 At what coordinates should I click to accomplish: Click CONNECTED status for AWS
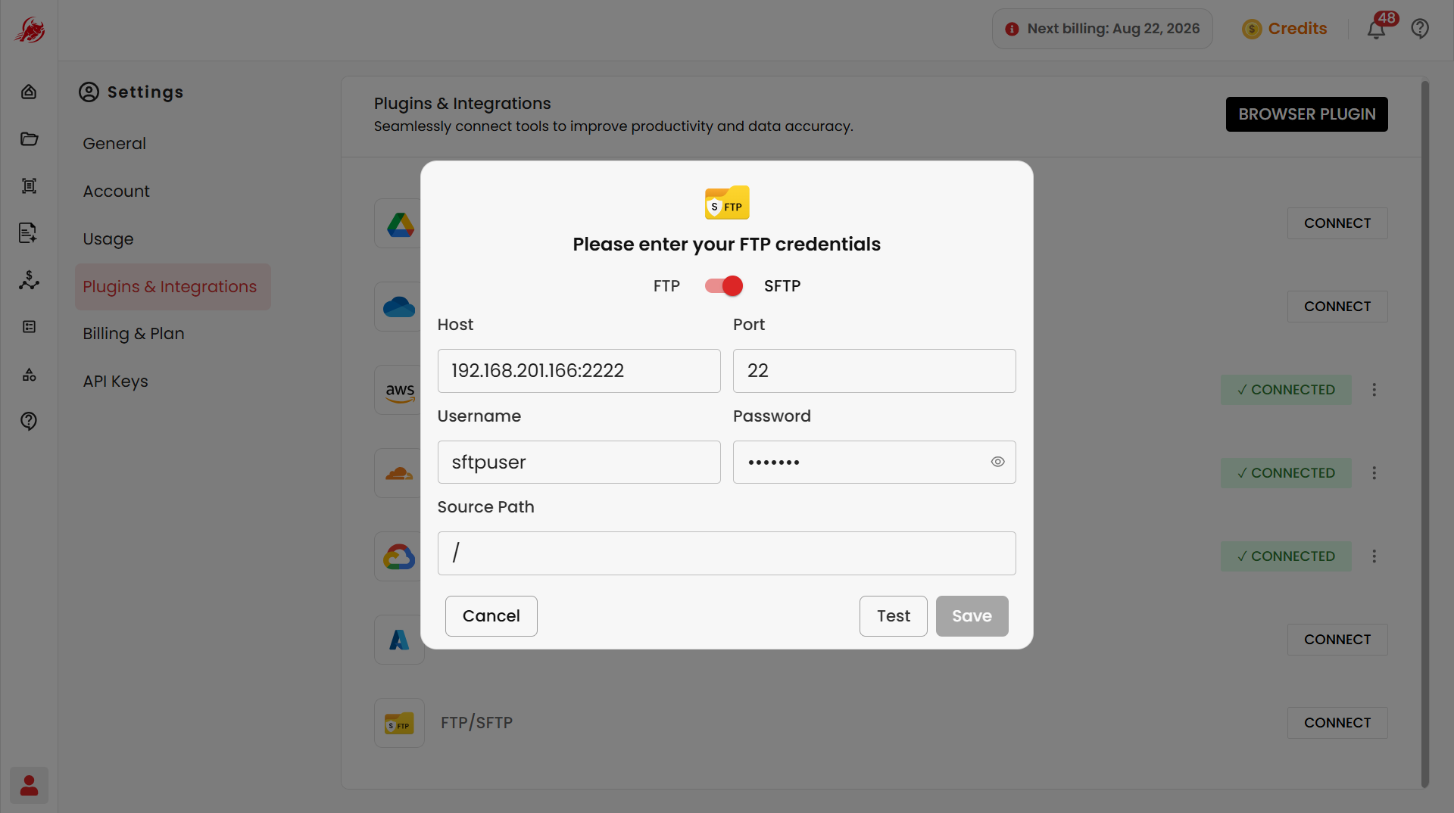pos(1286,390)
